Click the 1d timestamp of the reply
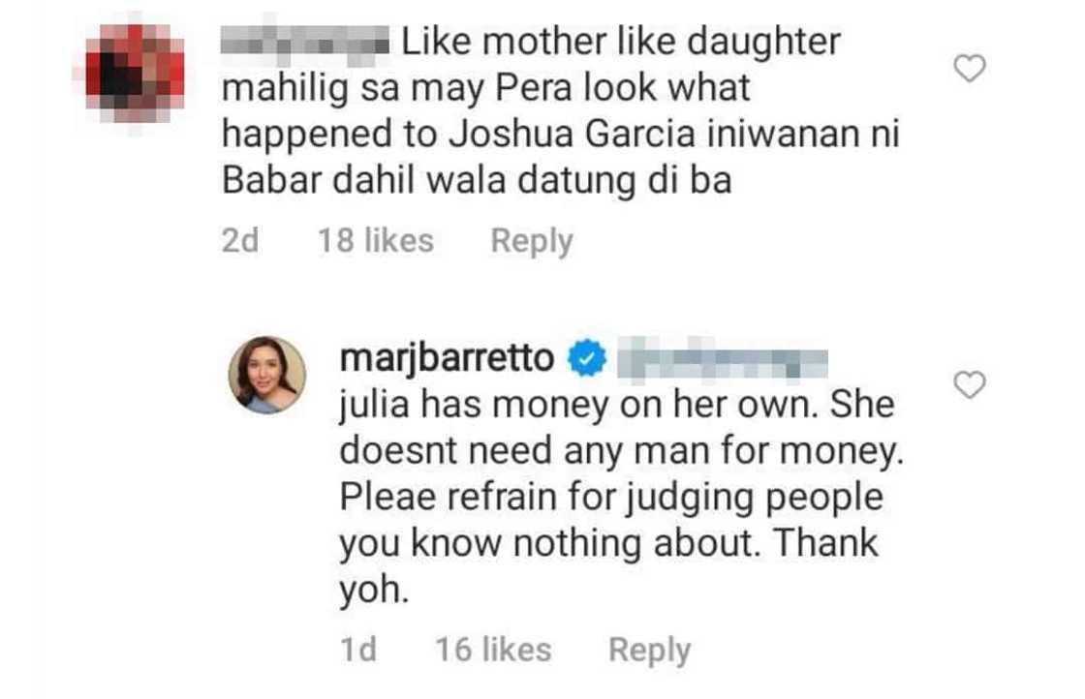 (358, 651)
